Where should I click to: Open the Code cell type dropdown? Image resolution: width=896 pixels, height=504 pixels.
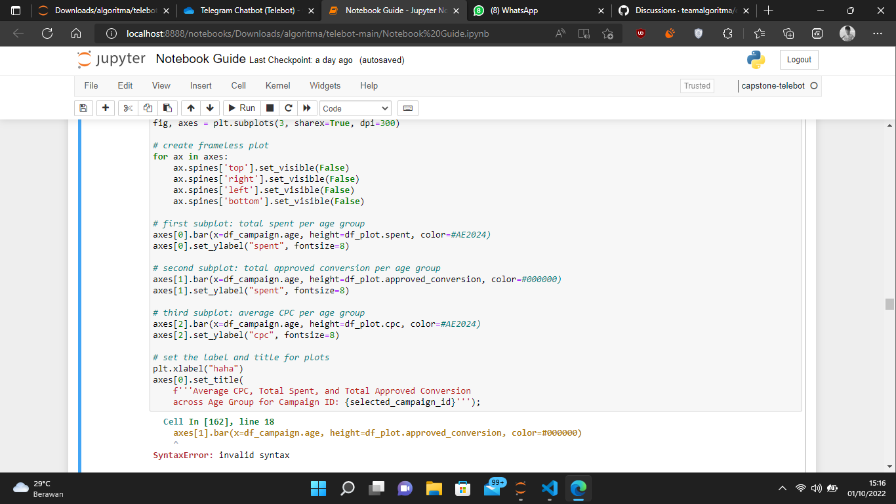pyautogui.click(x=354, y=108)
